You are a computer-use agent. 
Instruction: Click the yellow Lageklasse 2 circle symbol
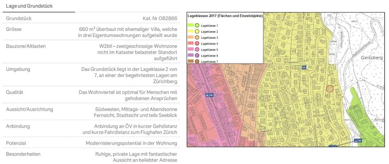pos(197,31)
